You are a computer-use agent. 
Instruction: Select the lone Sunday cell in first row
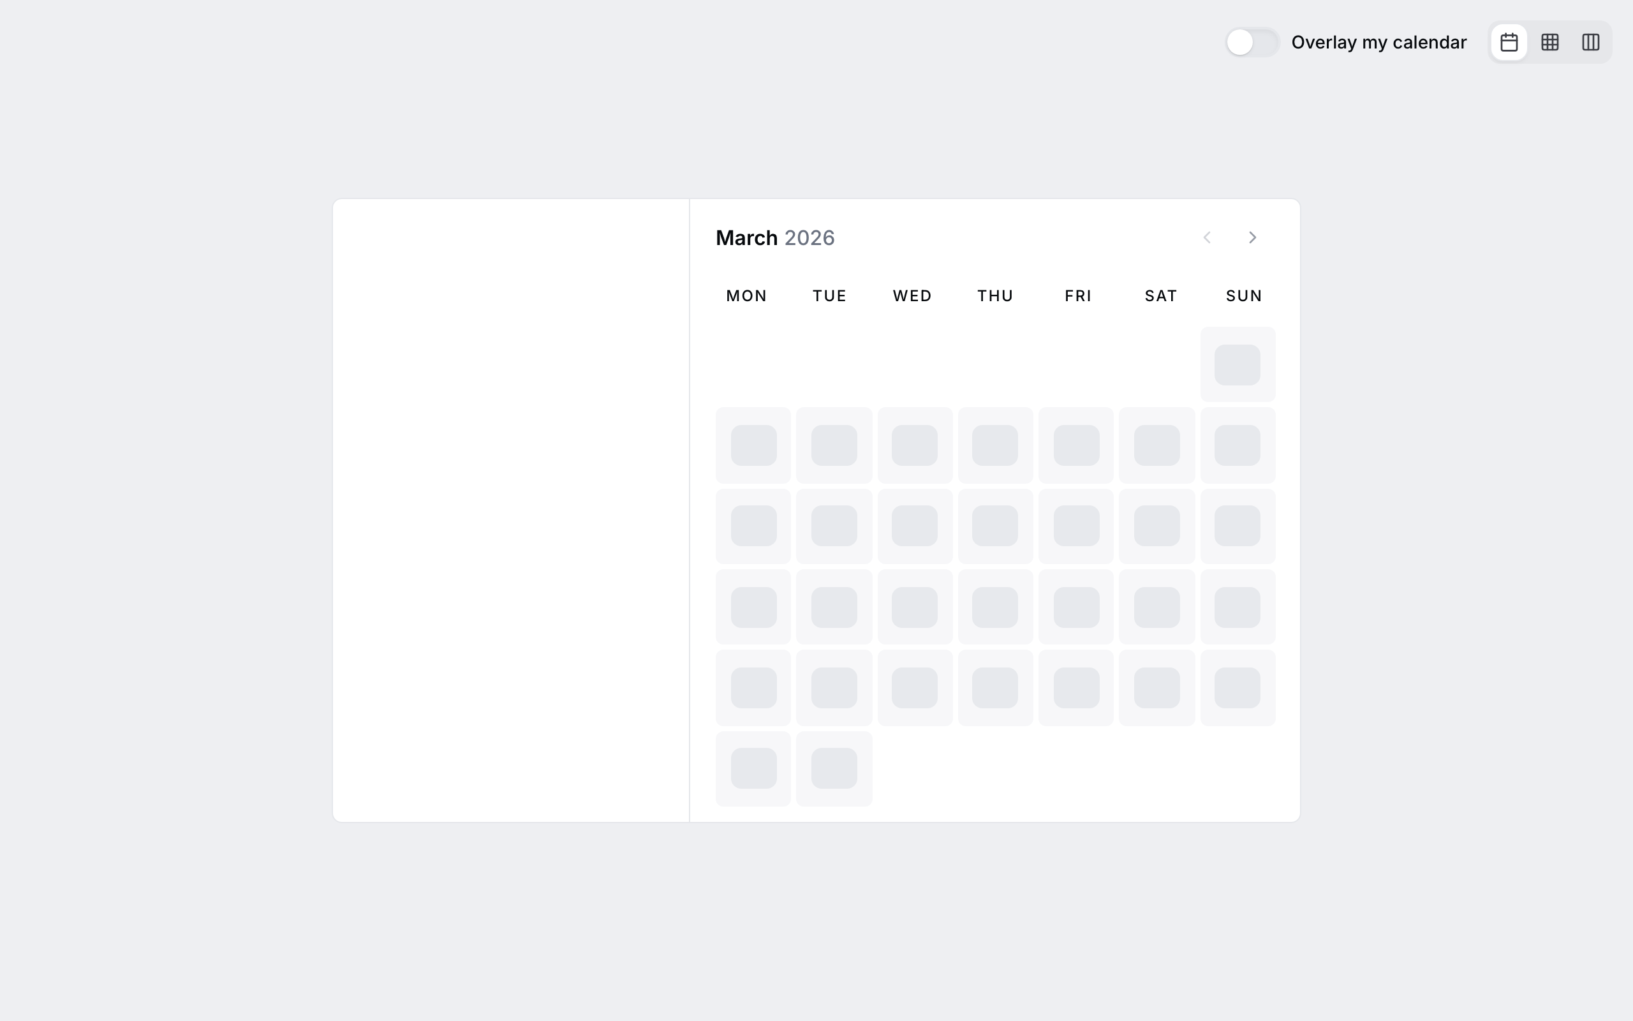point(1238,364)
